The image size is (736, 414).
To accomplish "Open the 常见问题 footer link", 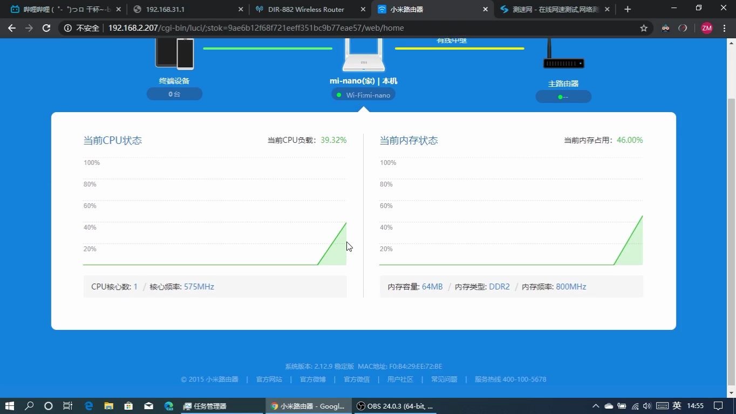I will click(444, 379).
